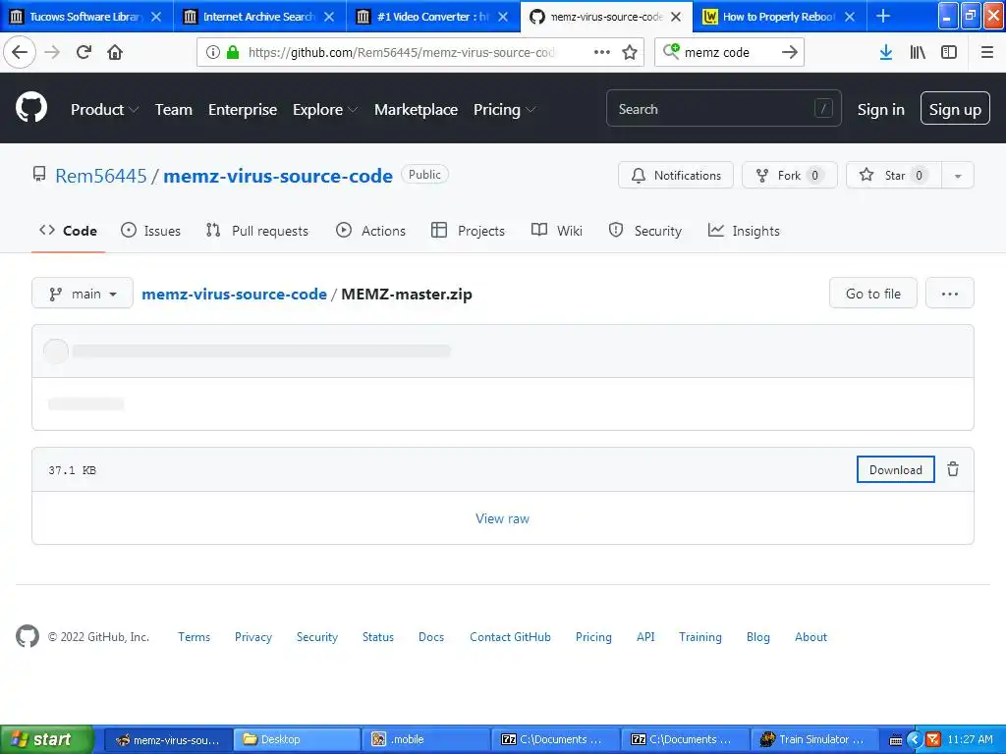This screenshot has width=1006, height=754.
Task: Click the GitHub Octocat logo in header
Action: 31,108
